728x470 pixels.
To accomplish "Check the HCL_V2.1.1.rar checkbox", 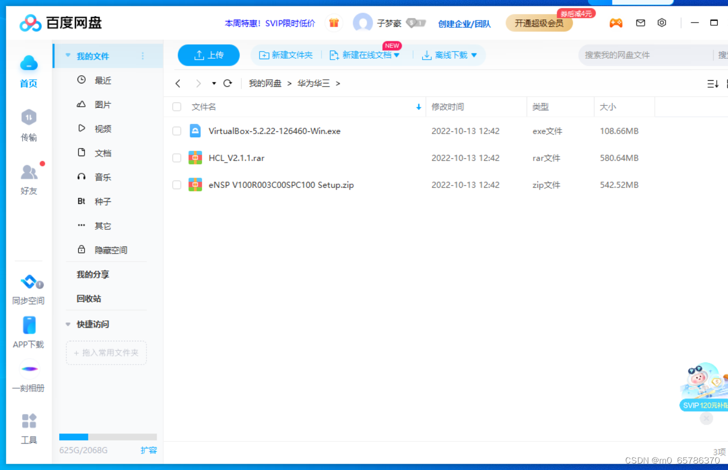I will click(x=177, y=158).
